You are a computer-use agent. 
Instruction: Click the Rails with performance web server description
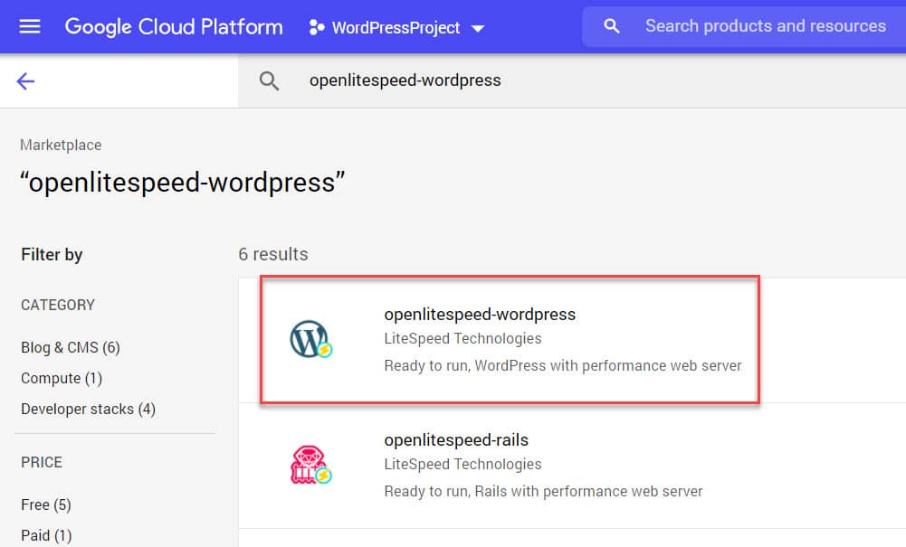[x=543, y=492]
